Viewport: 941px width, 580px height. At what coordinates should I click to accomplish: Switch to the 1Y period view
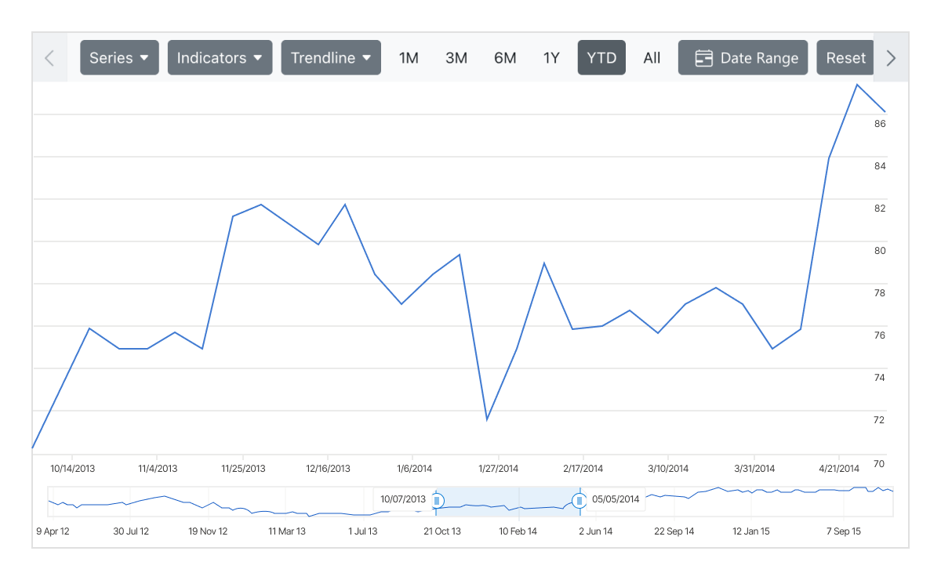(551, 57)
